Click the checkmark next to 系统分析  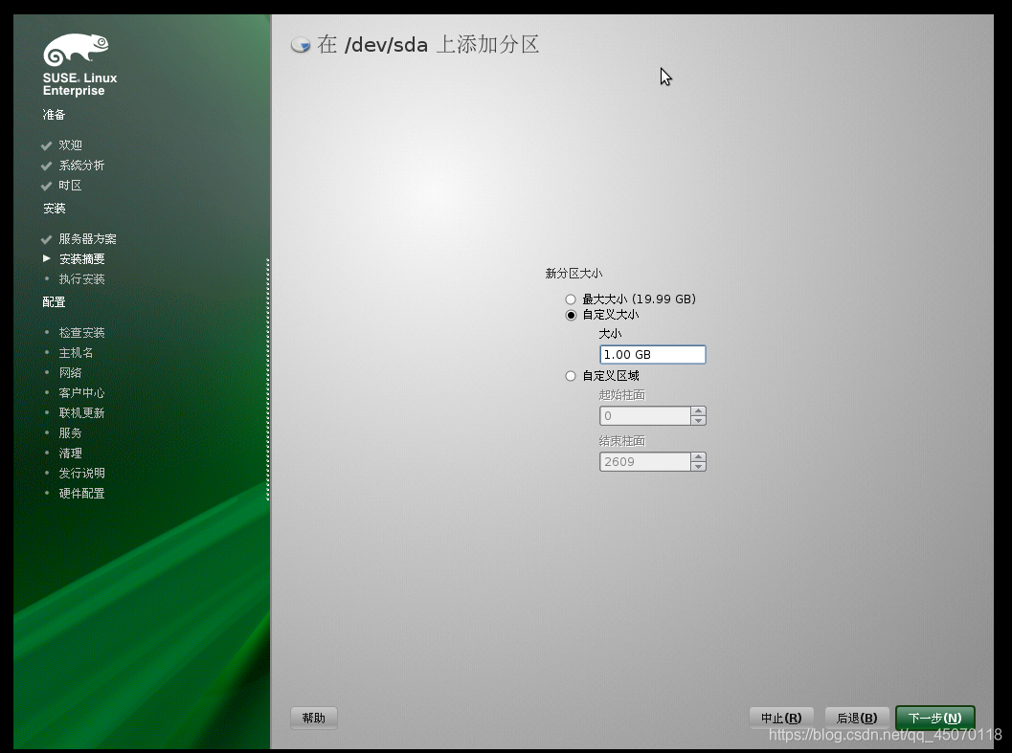coord(46,166)
